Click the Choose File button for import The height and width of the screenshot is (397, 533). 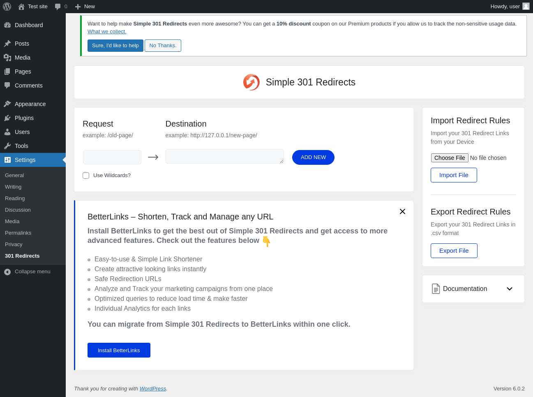(450, 158)
